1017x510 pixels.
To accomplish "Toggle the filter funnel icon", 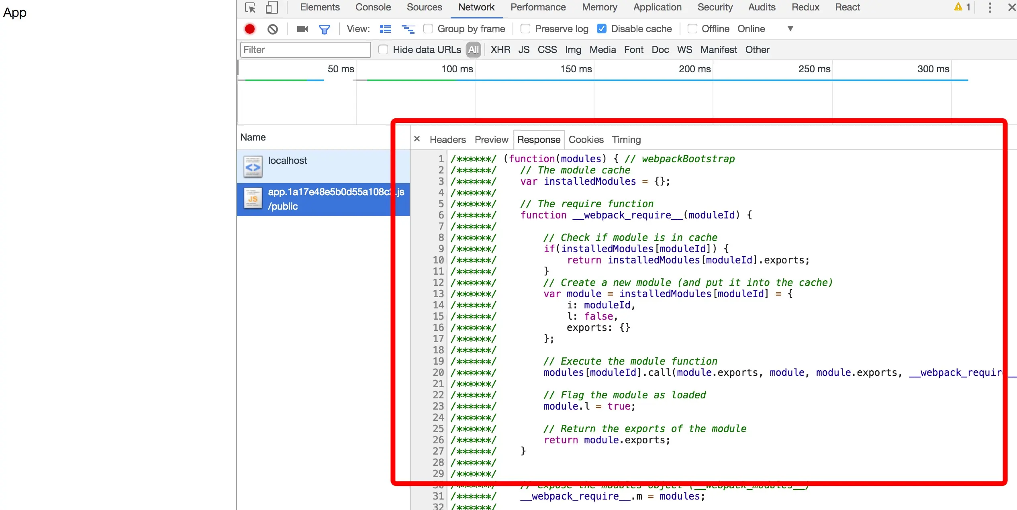I will [324, 29].
